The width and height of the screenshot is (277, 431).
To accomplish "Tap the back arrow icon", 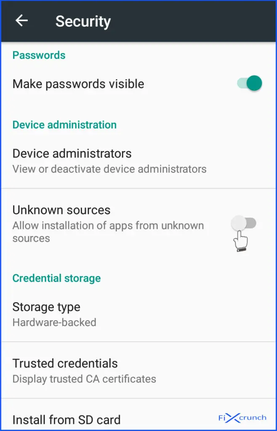I will (x=22, y=21).
